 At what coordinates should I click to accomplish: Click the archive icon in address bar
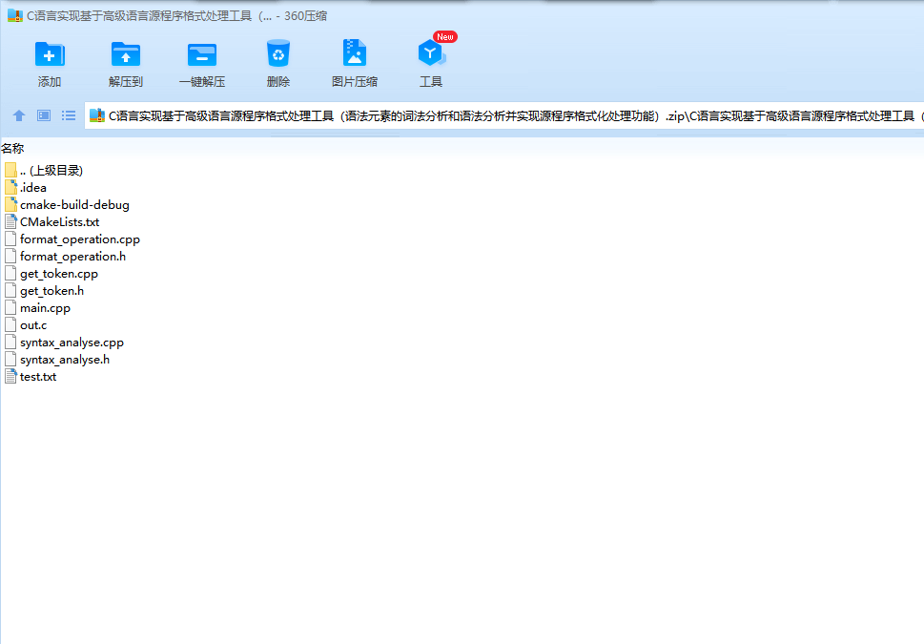coord(97,115)
